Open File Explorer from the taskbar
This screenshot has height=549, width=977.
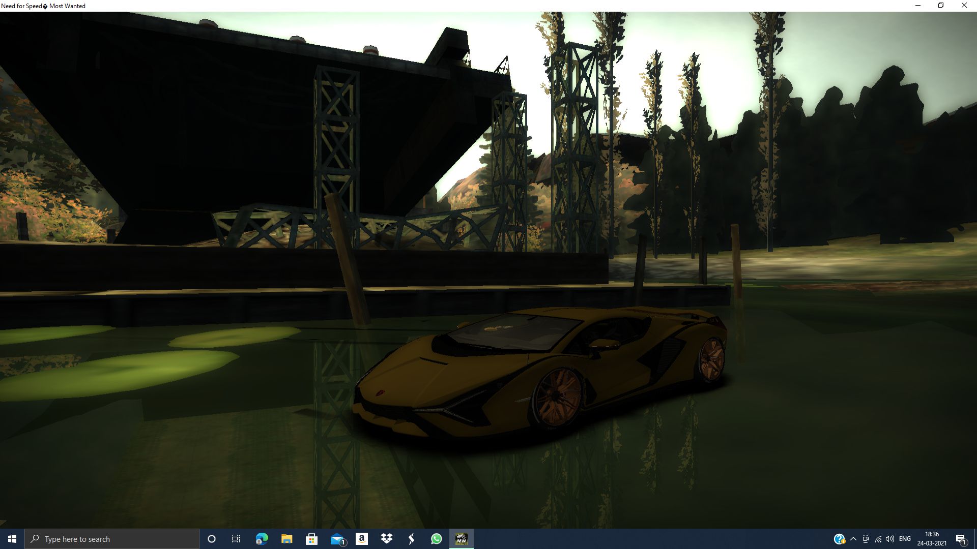[286, 539]
